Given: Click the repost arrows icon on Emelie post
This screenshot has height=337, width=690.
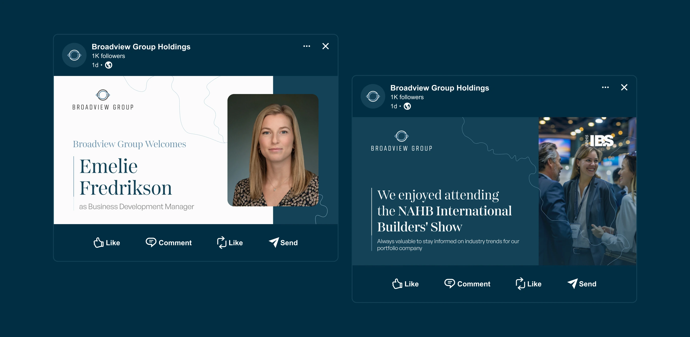Looking at the screenshot, I should click(x=222, y=243).
